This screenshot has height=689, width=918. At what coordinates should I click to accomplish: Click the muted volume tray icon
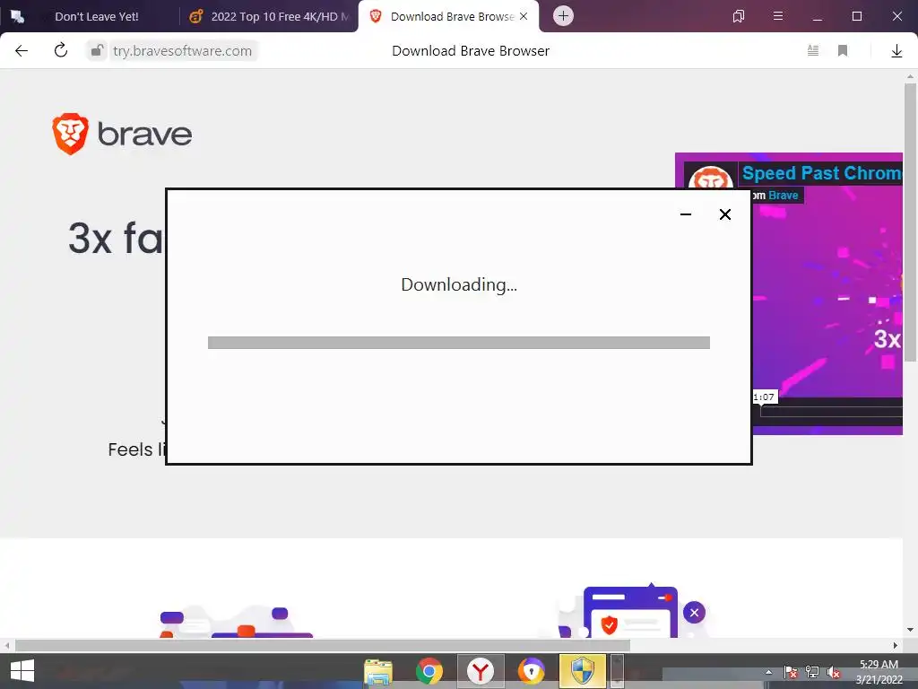(833, 673)
